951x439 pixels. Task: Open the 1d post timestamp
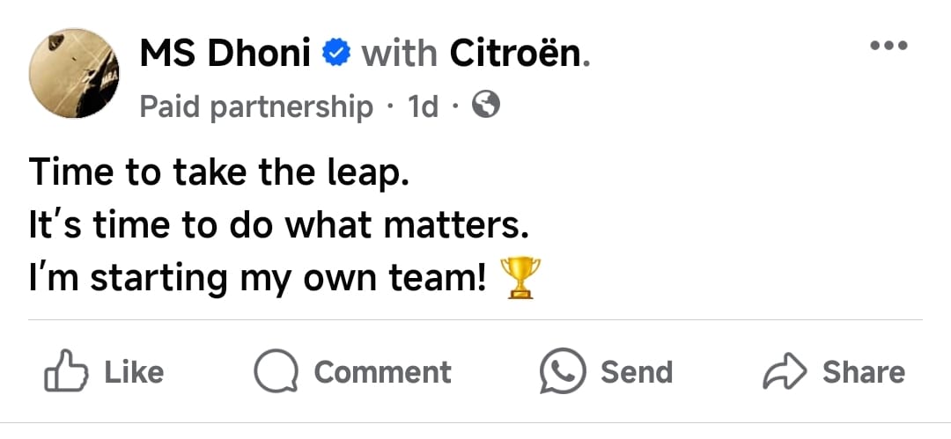423,107
